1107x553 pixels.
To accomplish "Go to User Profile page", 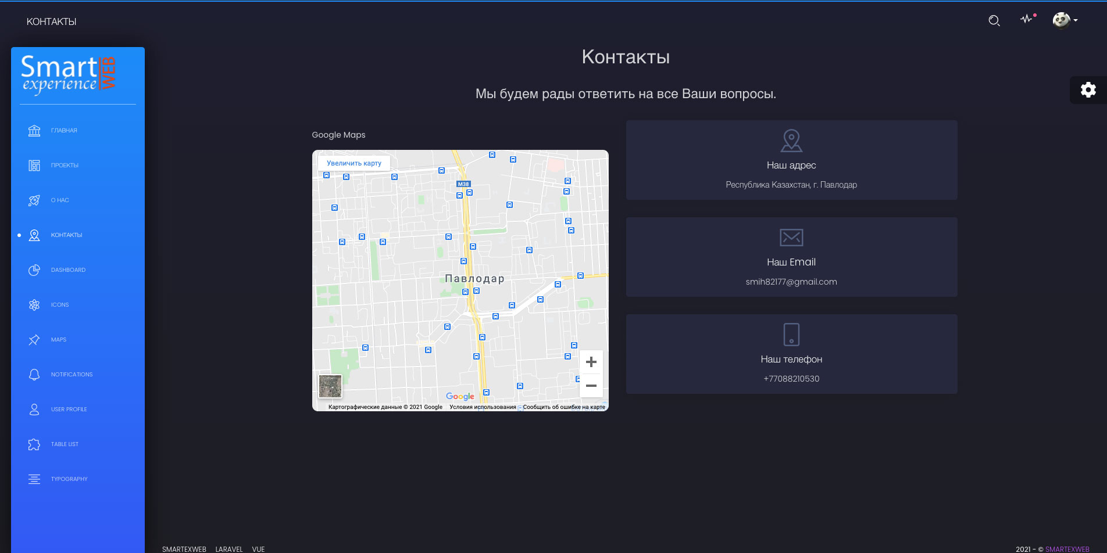I will [x=69, y=410].
